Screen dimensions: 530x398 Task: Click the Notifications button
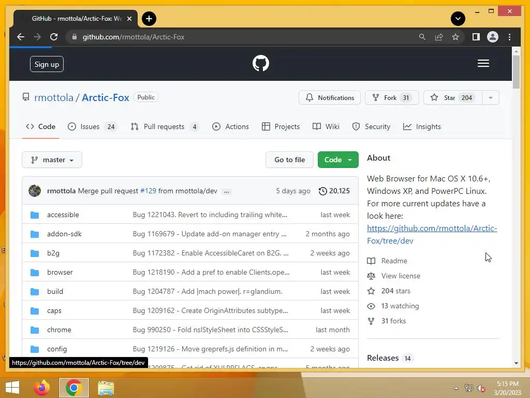coord(330,98)
